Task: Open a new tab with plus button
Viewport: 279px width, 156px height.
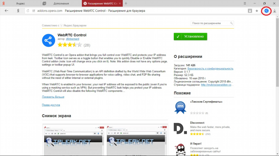Action: click(126, 3)
